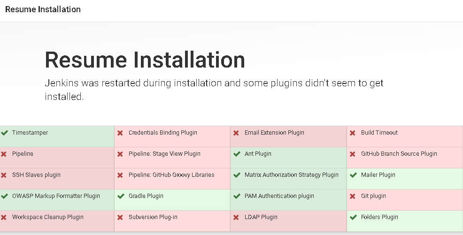The width and height of the screenshot is (463, 235).
Task: Click the OWASP Markup Formatter Plugin label
Action: pos(56,196)
